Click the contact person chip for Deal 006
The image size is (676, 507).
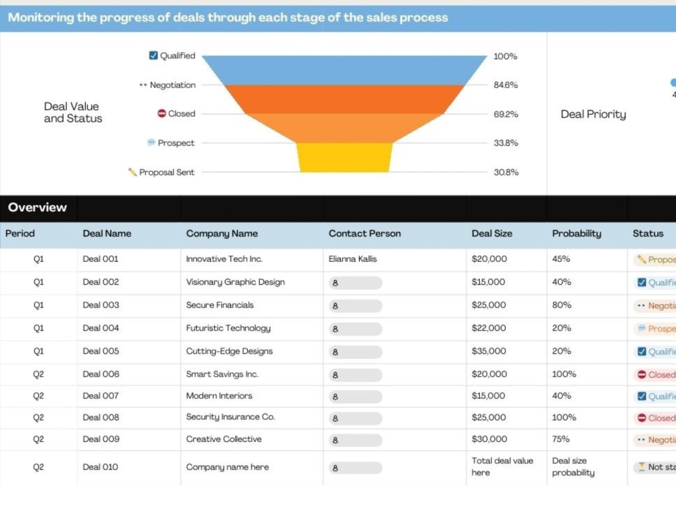tap(356, 375)
